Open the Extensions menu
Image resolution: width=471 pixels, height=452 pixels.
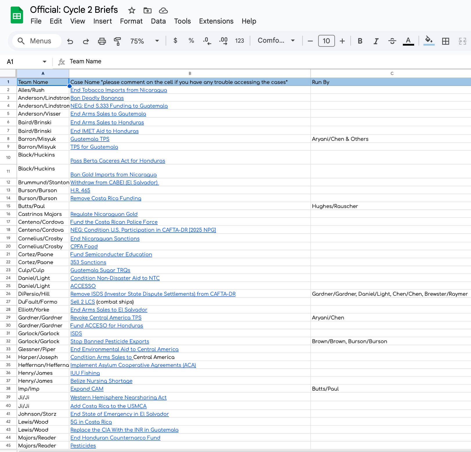(216, 21)
